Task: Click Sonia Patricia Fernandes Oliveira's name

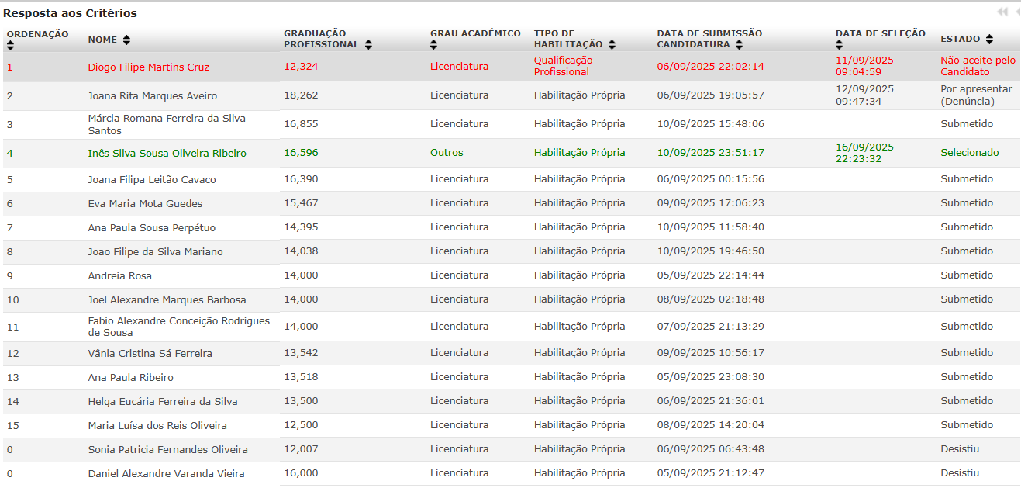Action: 167,450
